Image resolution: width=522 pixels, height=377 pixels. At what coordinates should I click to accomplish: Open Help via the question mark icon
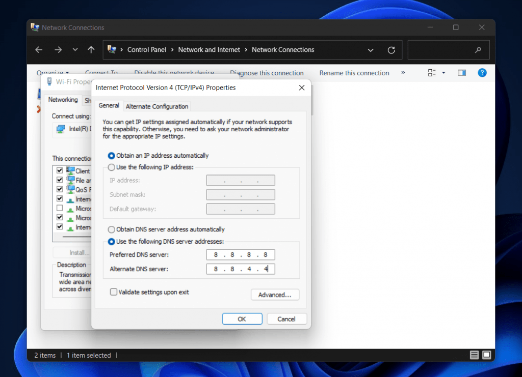482,73
